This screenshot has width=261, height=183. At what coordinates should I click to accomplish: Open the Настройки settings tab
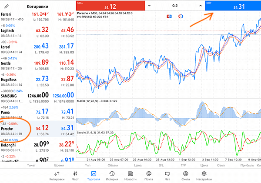(x=204, y=176)
